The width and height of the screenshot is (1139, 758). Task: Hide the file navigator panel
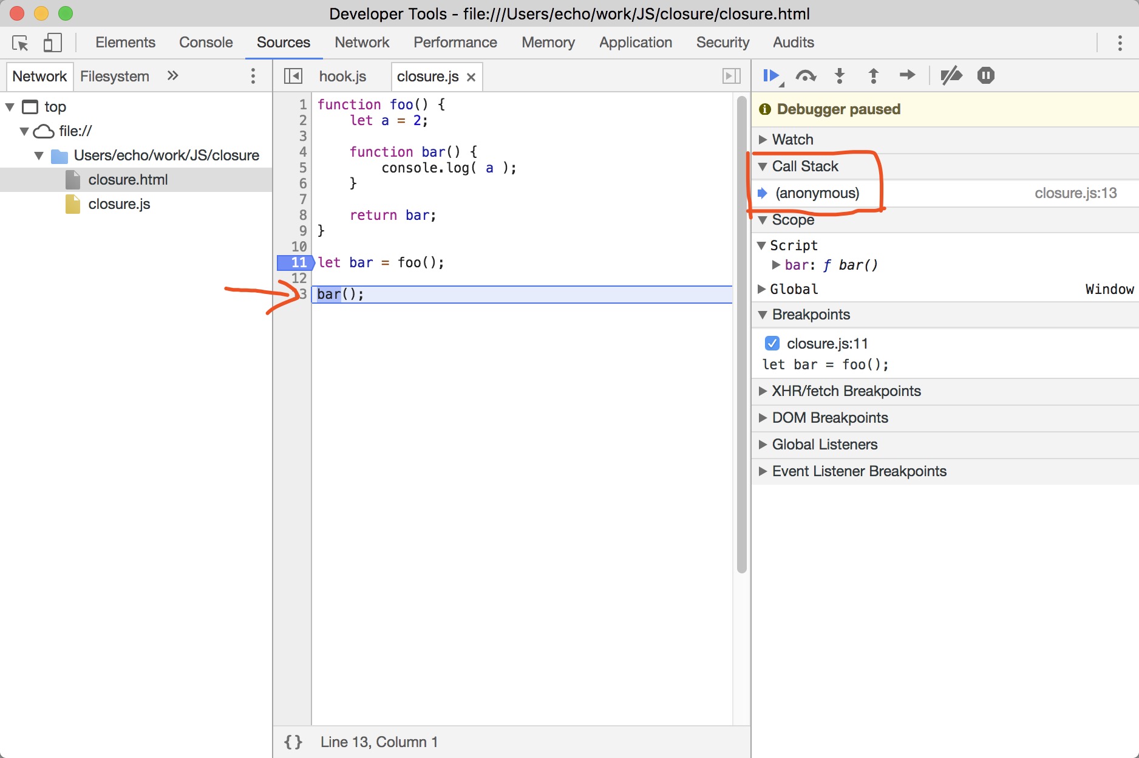coord(293,76)
